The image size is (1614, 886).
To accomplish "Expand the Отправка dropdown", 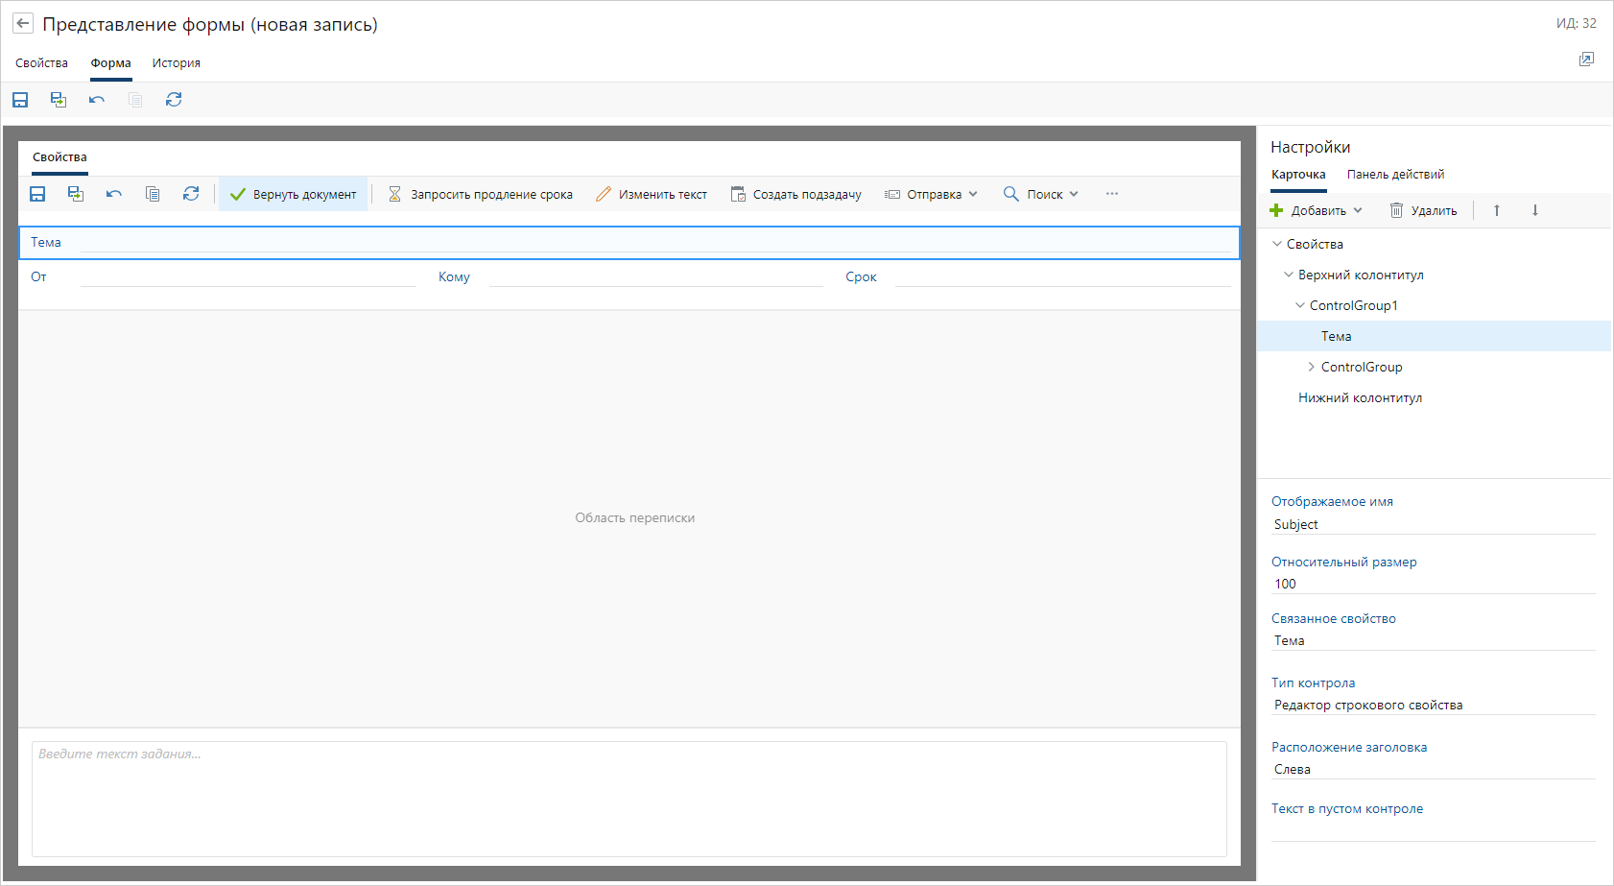I will [931, 194].
